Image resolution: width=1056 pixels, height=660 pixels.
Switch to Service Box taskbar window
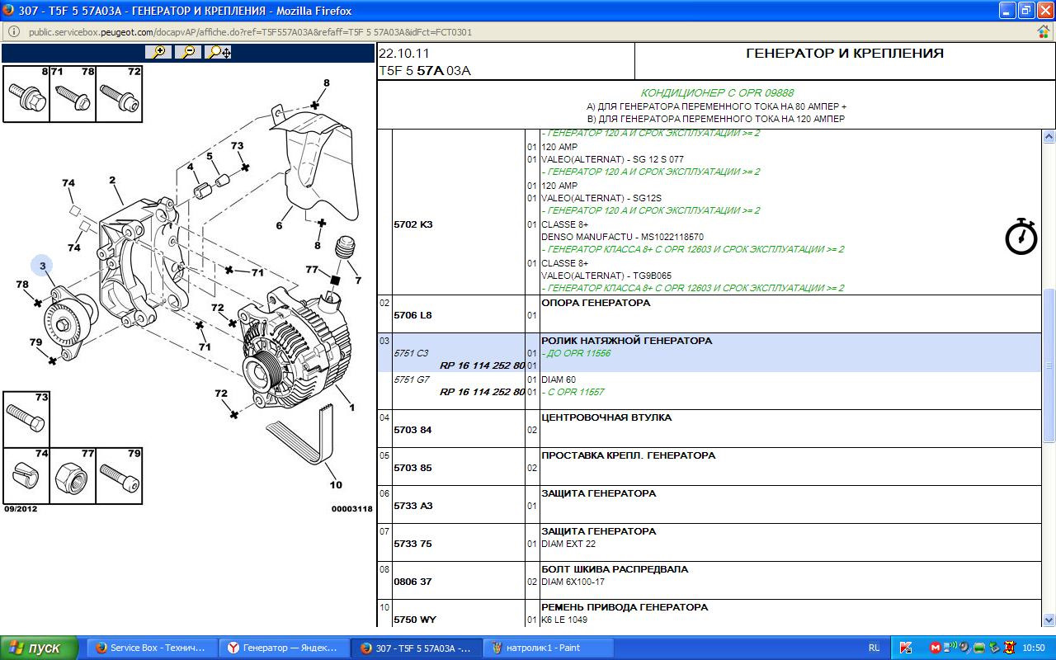pos(152,648)
